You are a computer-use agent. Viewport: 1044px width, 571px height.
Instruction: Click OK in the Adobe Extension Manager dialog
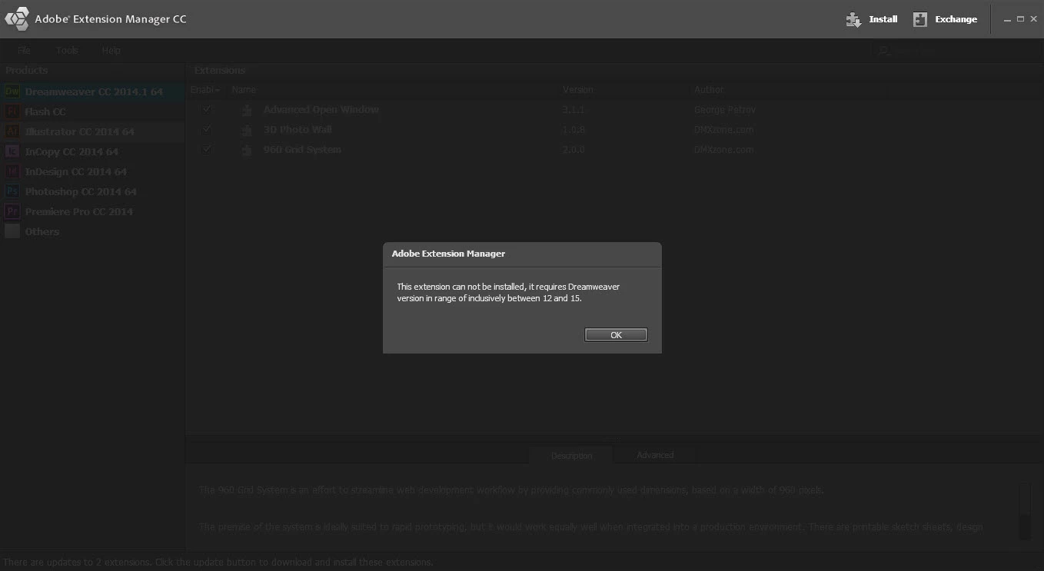pyautogui.click(x=616, y=335)
